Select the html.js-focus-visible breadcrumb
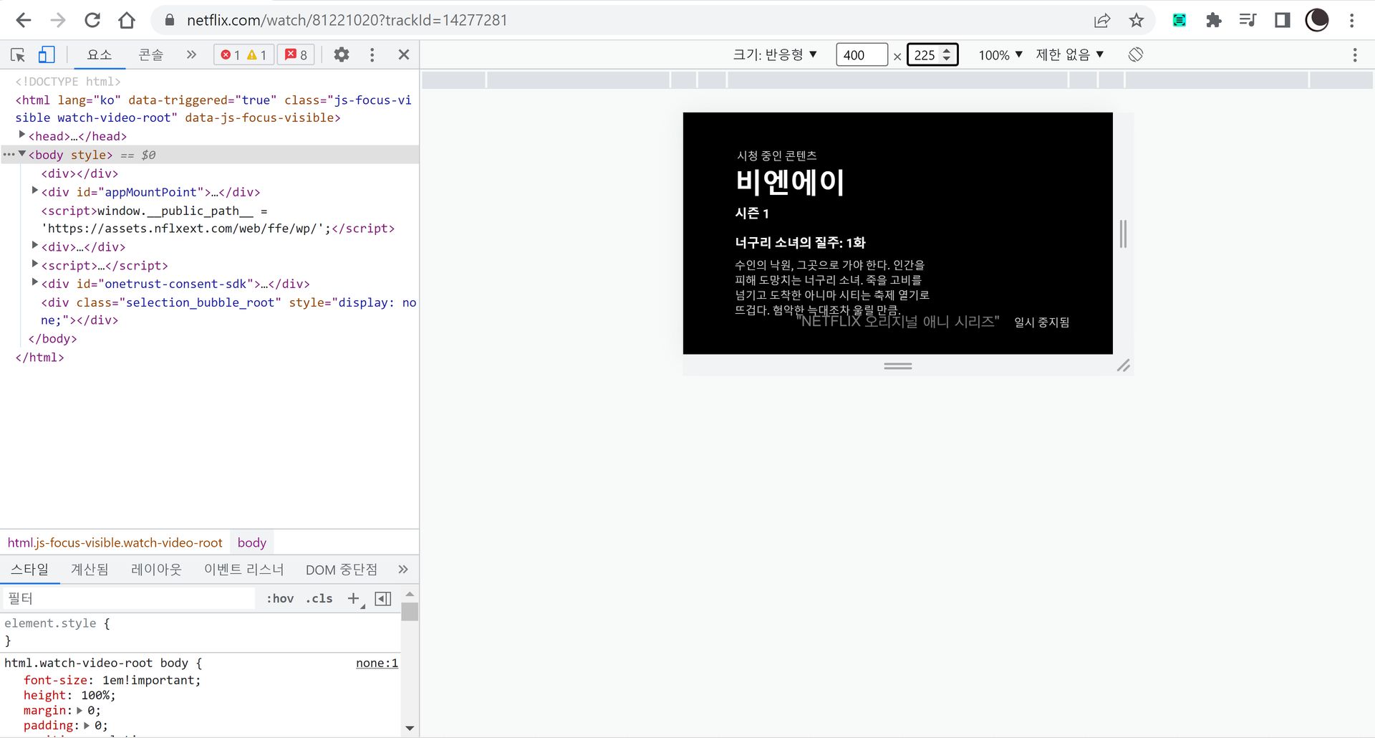This screenshot has height=738, width=1375. click(x=115, y=542)
